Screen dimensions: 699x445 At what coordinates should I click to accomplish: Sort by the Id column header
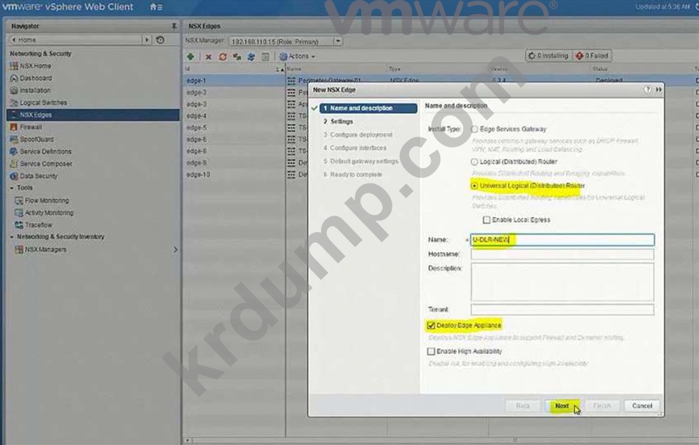click(234, 69)
